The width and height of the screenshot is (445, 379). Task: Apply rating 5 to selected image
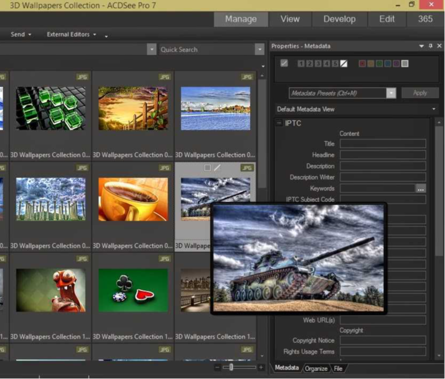point(335,64)
